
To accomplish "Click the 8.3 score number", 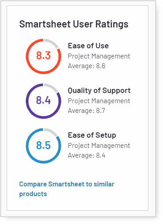I will (43, 55).
